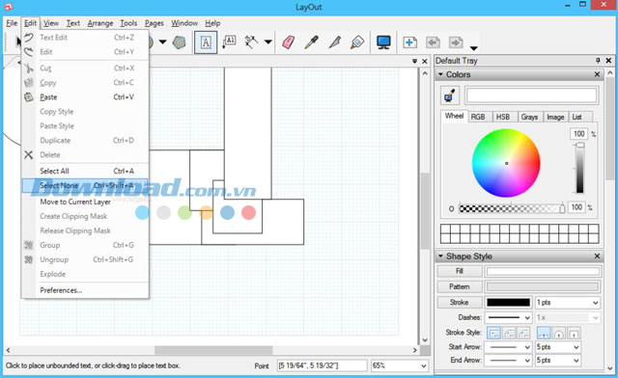The width and height of the screenshot is (618, 378).
Task: Open the Start Arrow style dropdown
Action: point(509,347)
